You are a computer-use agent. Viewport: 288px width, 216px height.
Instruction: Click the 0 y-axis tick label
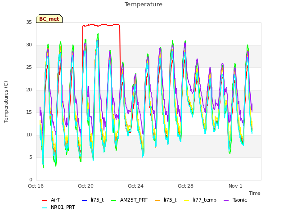point(31,180)
